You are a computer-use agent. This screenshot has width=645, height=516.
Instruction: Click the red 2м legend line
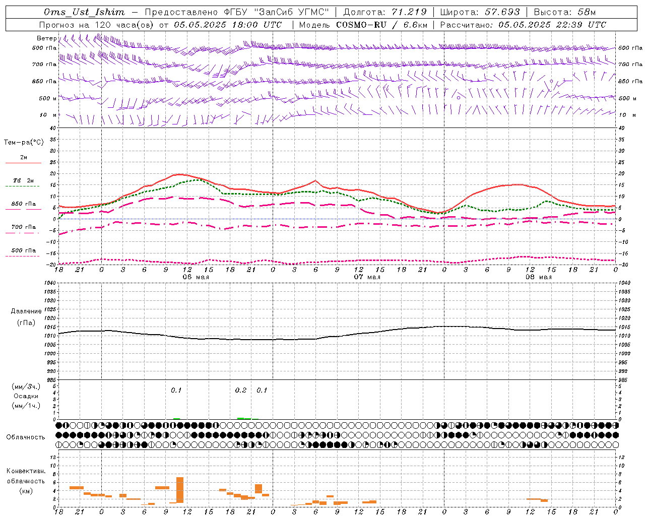[24, 163]
